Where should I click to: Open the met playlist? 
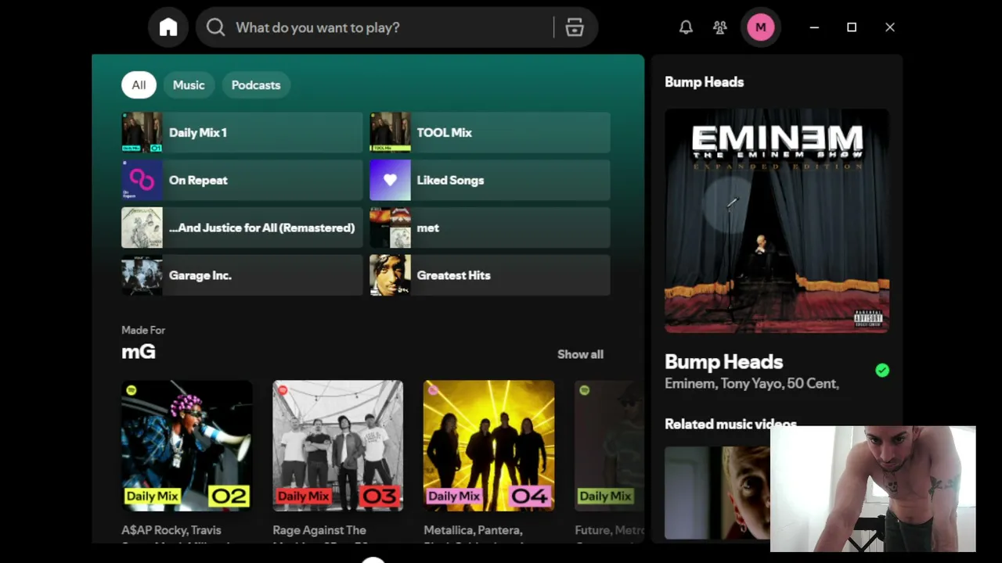490,228
